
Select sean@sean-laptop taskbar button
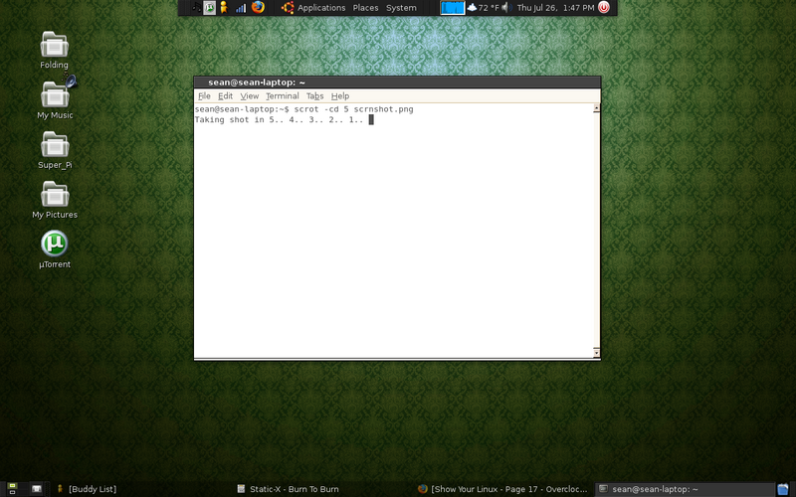click(686, 489)
